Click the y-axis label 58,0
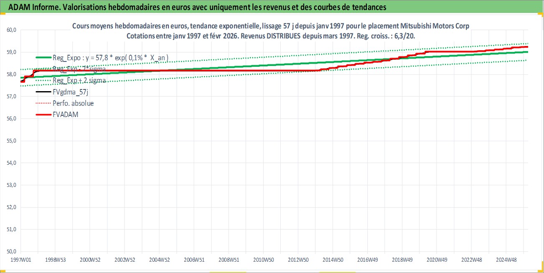Screen dimensions: 544x273 tap(11, 74)
